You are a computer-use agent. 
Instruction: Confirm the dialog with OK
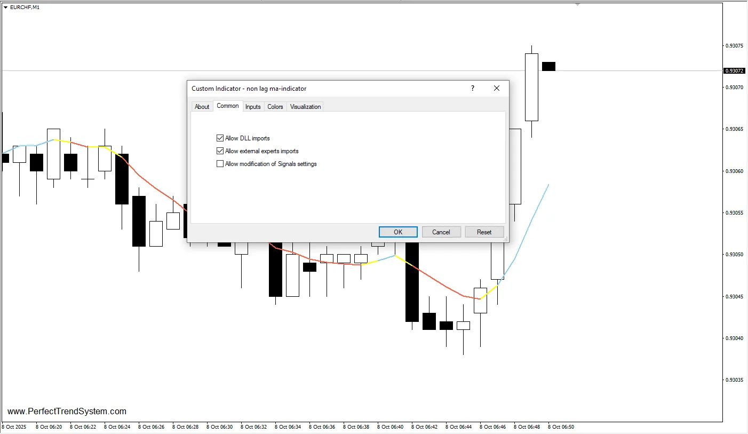[x=398, y=232]
